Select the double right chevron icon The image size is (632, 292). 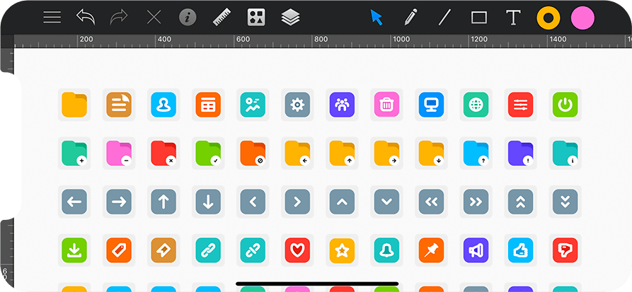tap(476, 202)
